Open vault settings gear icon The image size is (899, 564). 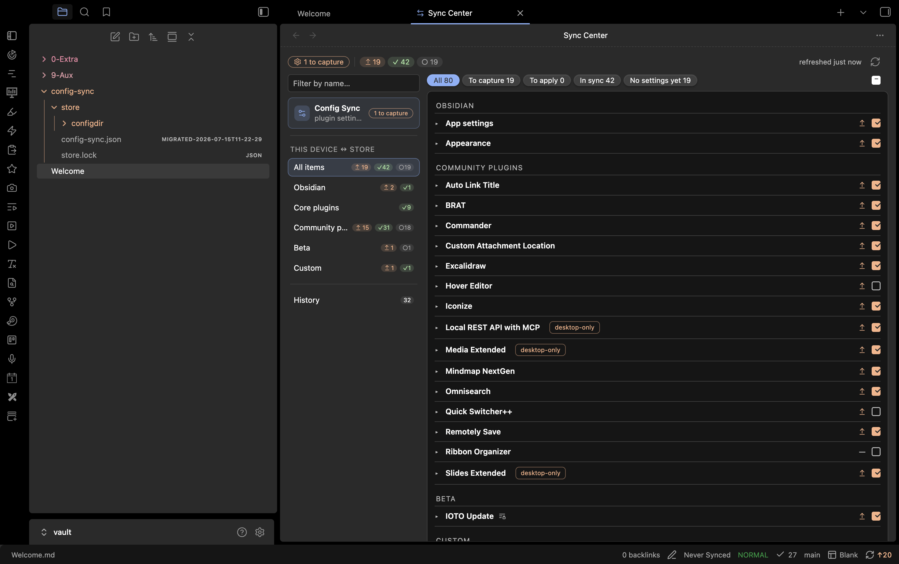coord(260,532)
